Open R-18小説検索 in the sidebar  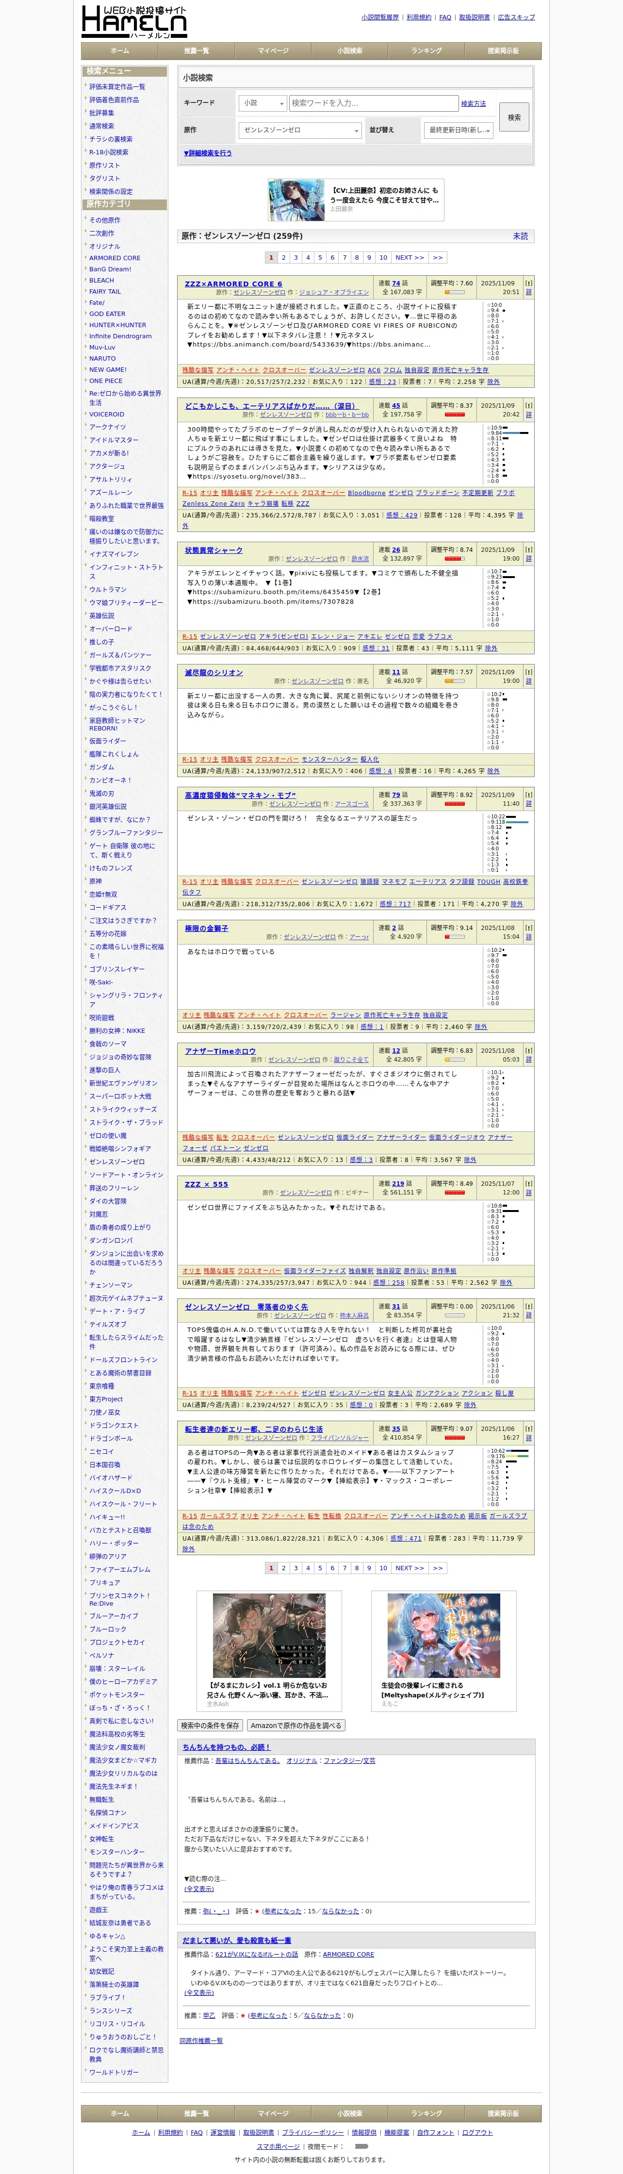click(109, 152)
